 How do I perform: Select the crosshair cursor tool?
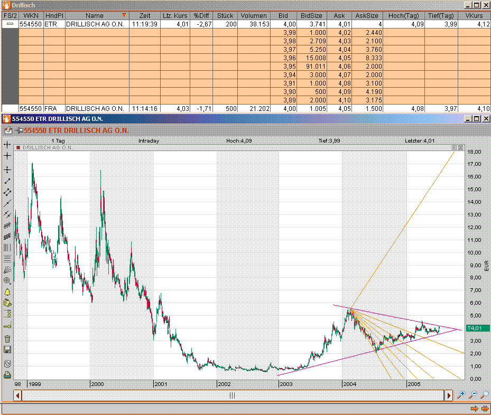pyautogui.click(x=7, y=156)
